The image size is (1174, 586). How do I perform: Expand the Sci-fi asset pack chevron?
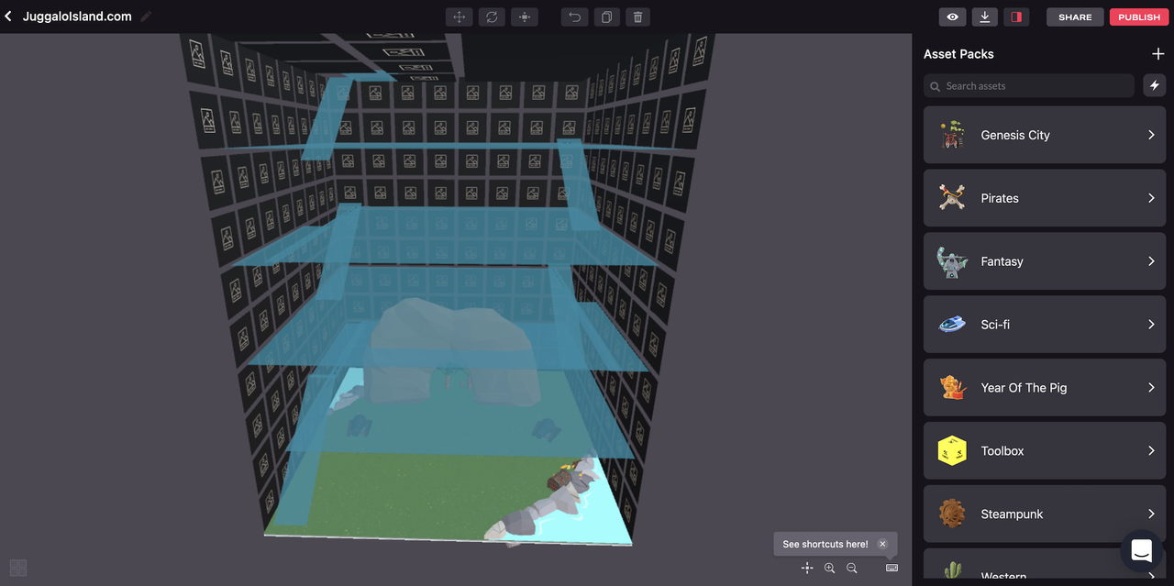1151,325
